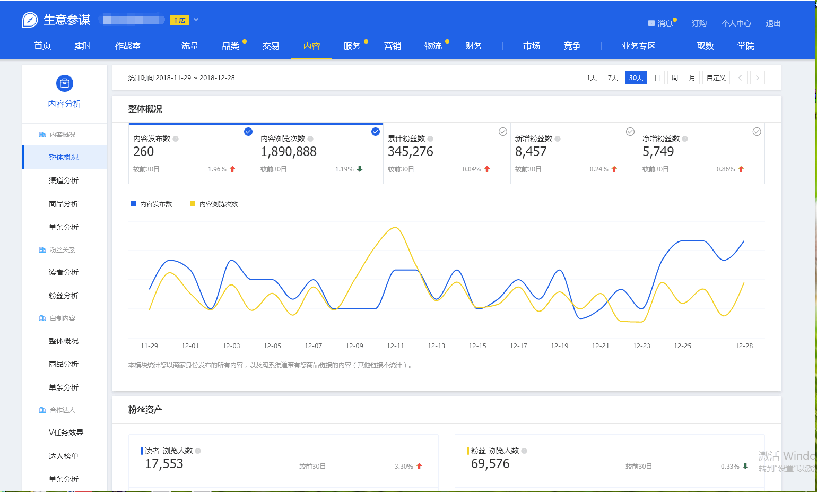Select the 首页 nav tab
The height and width of the screenshot is (492, 817).
pyautogui.click(x=42, y=46)
